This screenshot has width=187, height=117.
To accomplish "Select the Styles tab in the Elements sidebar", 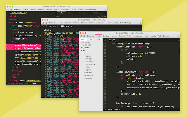I will (61, 13).
